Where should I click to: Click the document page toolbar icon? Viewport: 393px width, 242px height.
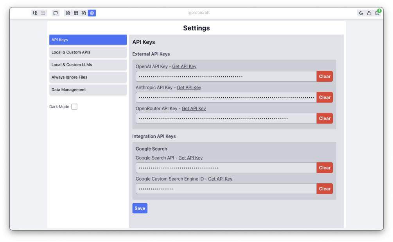click(x=68, y=13)
